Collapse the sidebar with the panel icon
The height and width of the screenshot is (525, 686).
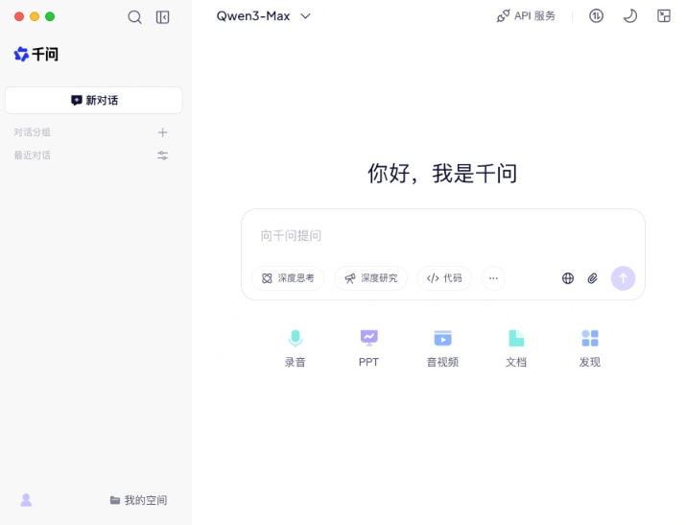163,17
